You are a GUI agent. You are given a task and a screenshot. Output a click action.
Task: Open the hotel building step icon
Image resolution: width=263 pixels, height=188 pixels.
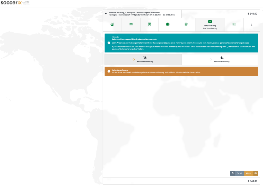coord(149,24)
